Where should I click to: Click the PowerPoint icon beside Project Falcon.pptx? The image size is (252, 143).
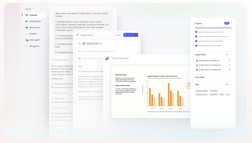(x=107, y=59)
